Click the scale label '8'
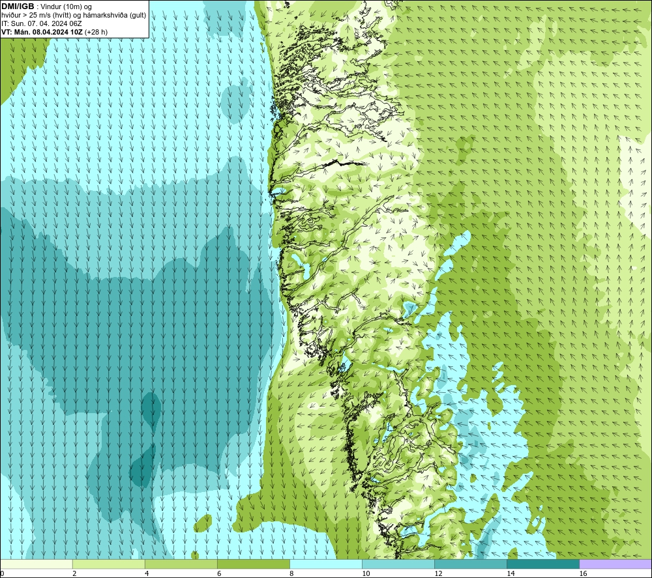This screenshot has height=578, width=652. (x=291, y=573)
